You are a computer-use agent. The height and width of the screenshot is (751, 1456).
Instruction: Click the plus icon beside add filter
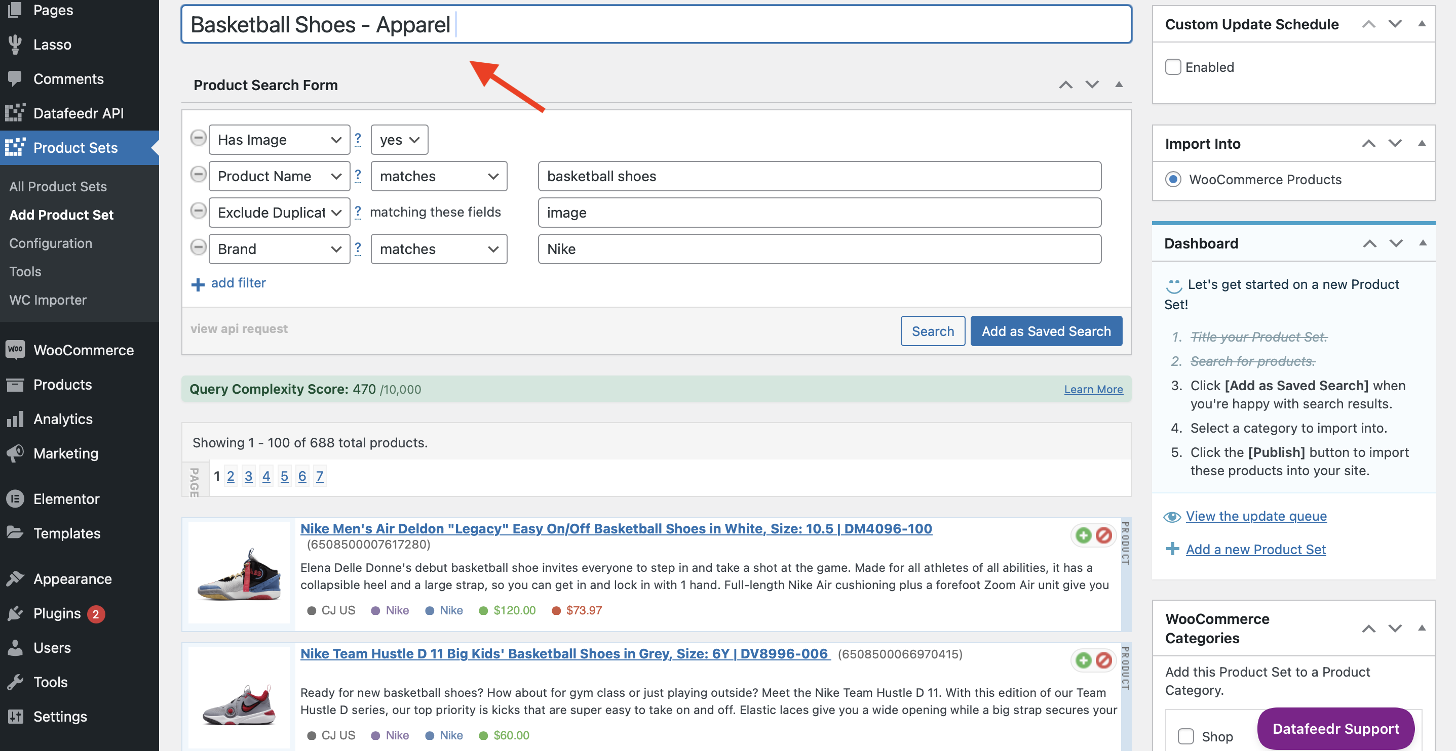point(198,284)
